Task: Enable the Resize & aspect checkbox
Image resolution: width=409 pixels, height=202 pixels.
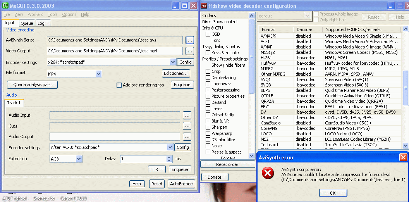Action: pyautogui.click(x=208, y=152)
